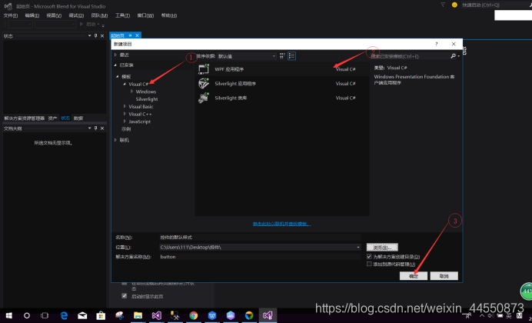Click the 名称 project name field
The width and height of the screenshot is (532, 323).
click(260, 237)
